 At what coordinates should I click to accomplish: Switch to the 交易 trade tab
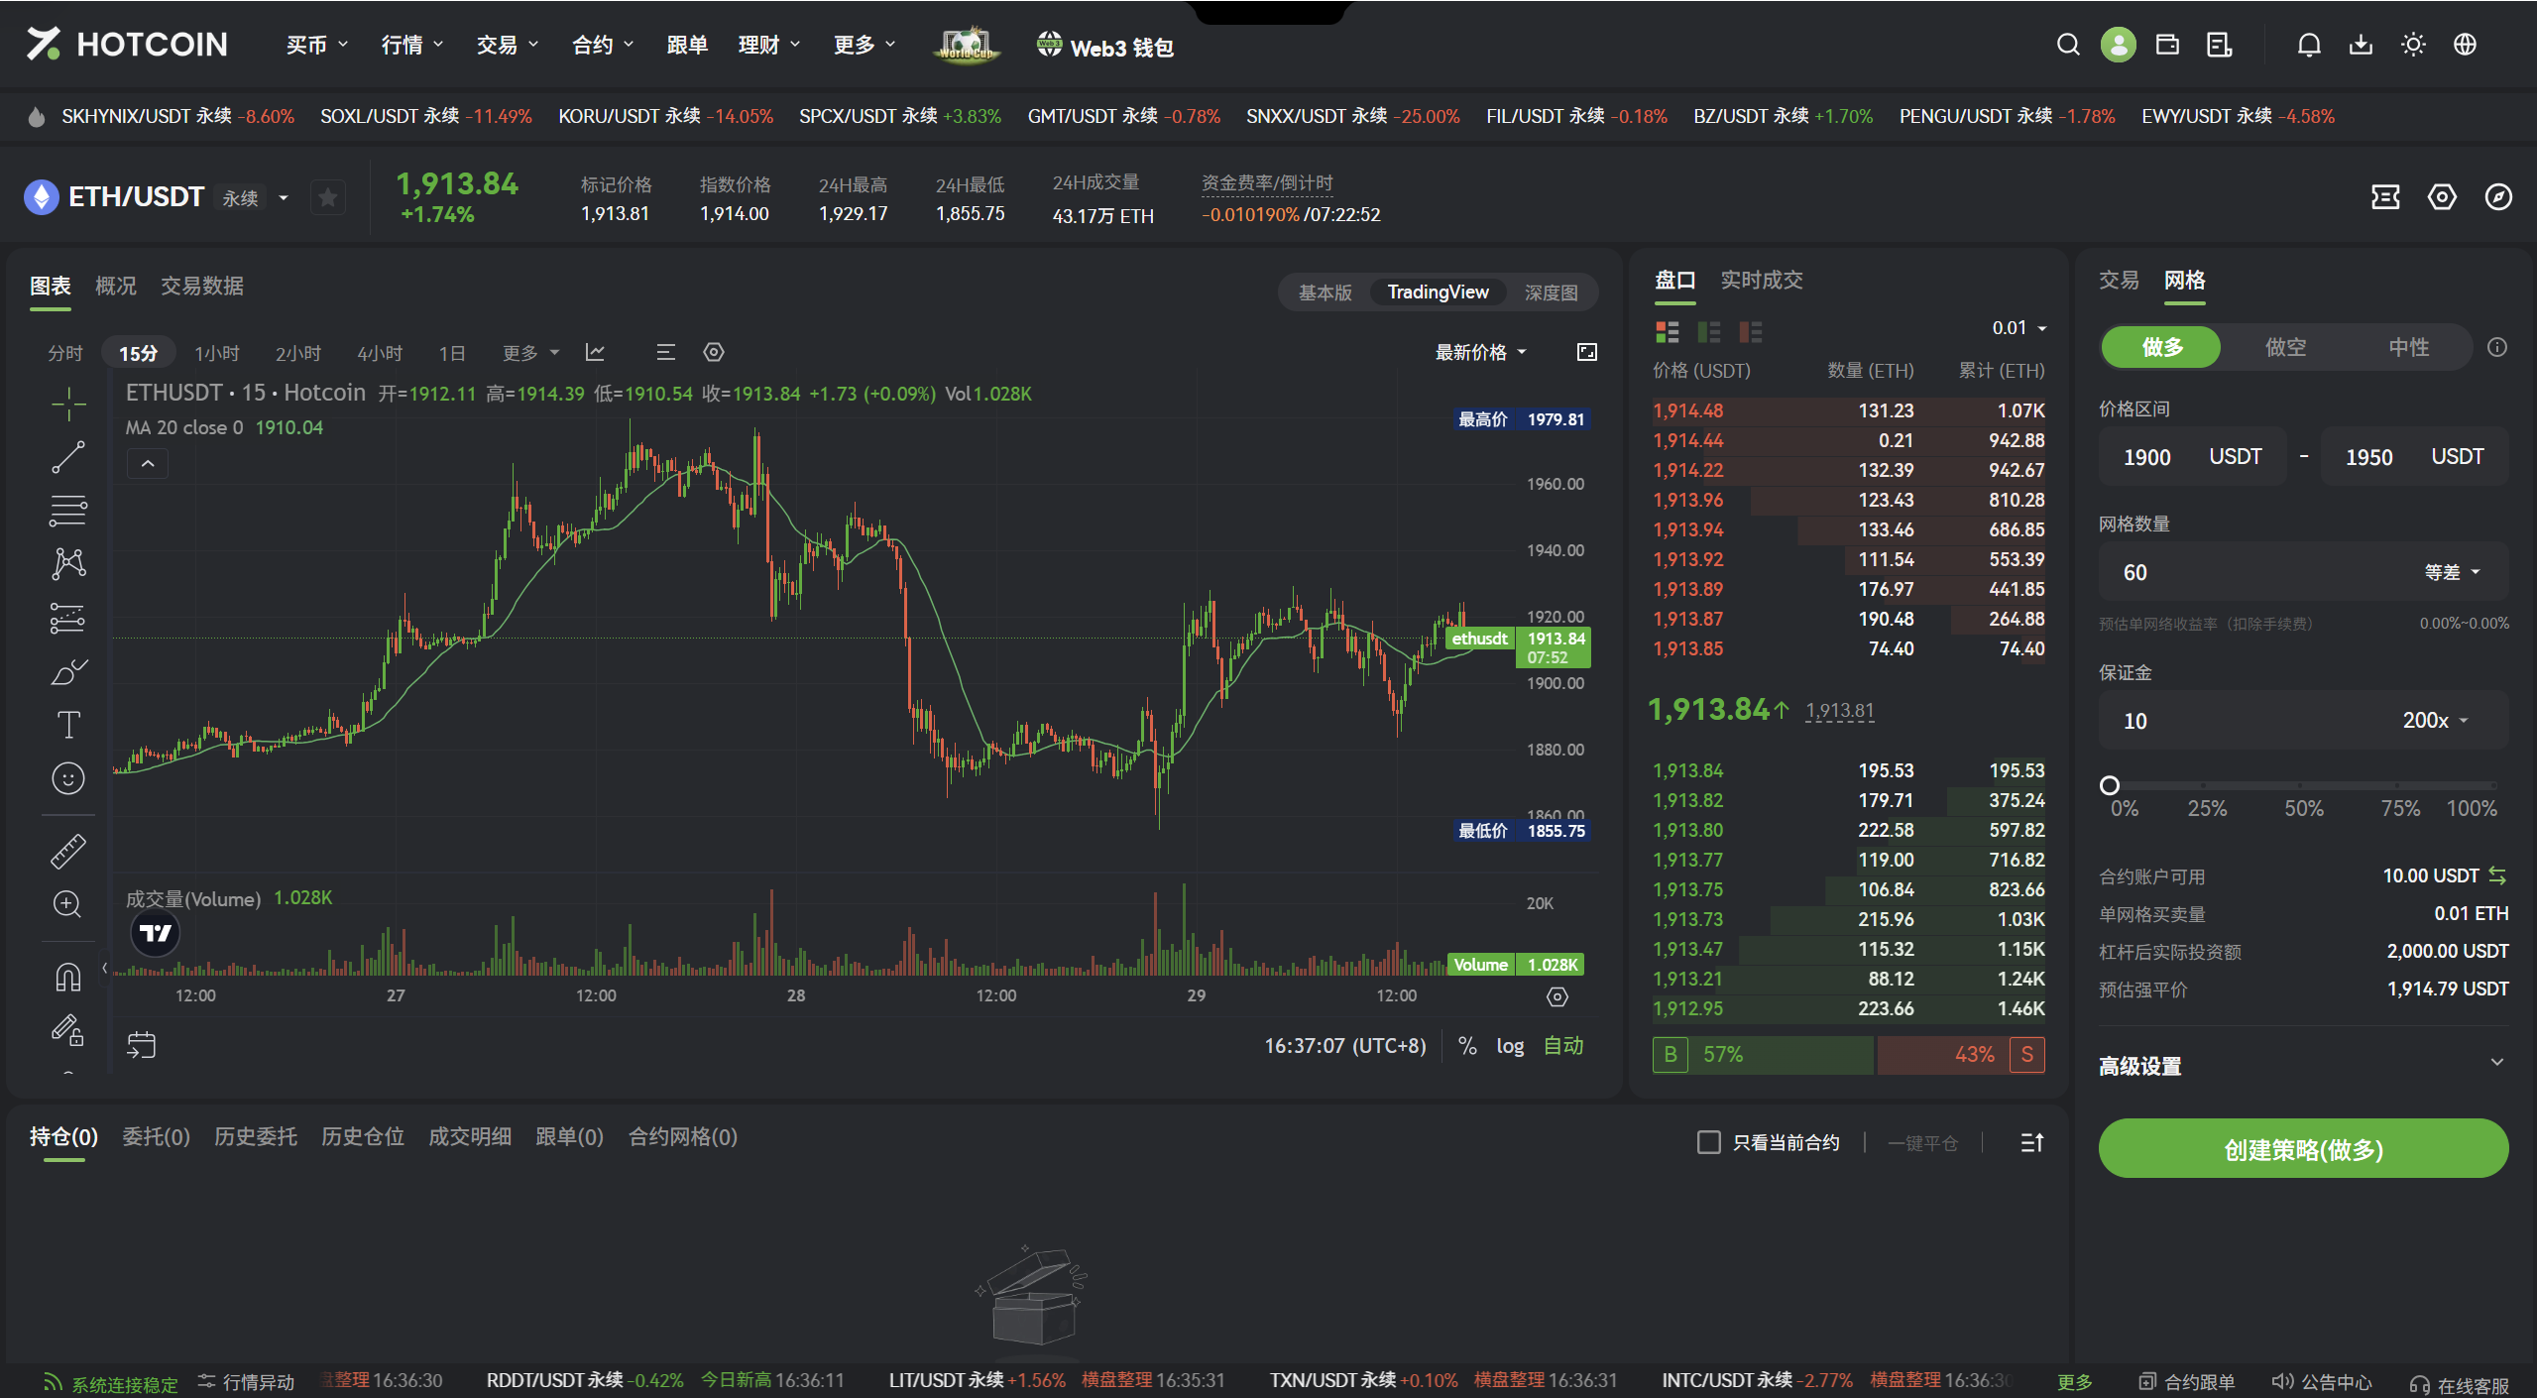coord(2119,281)
